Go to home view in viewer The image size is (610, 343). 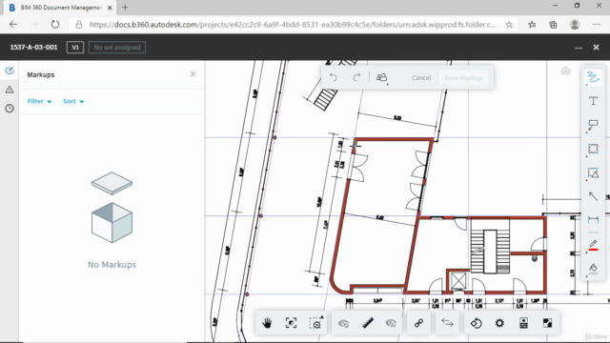(565, 71)
